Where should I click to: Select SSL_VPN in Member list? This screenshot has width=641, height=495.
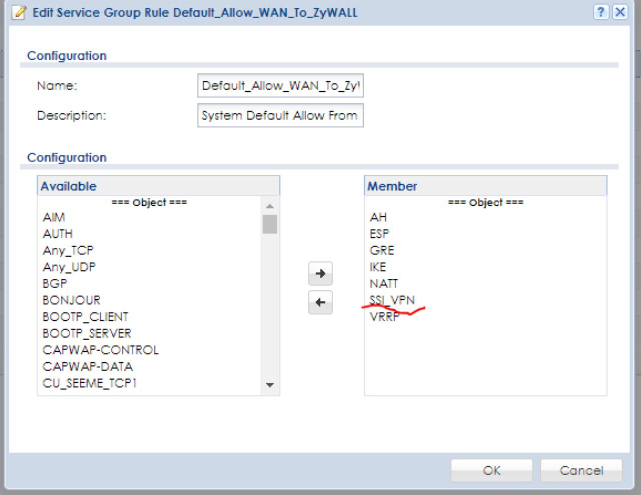coord(392,300)
